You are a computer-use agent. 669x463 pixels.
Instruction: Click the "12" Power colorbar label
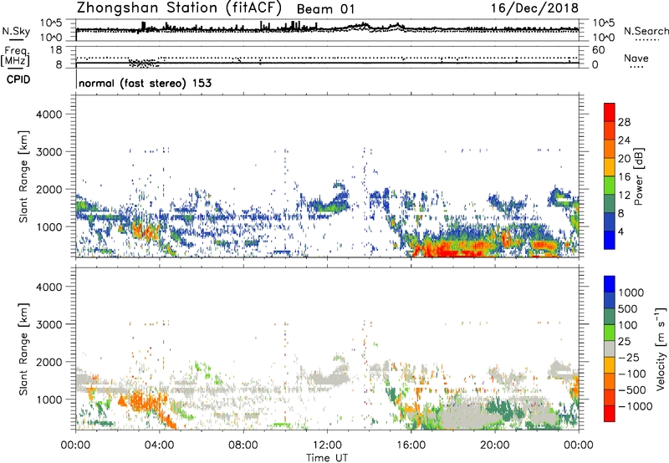point(624,196)
